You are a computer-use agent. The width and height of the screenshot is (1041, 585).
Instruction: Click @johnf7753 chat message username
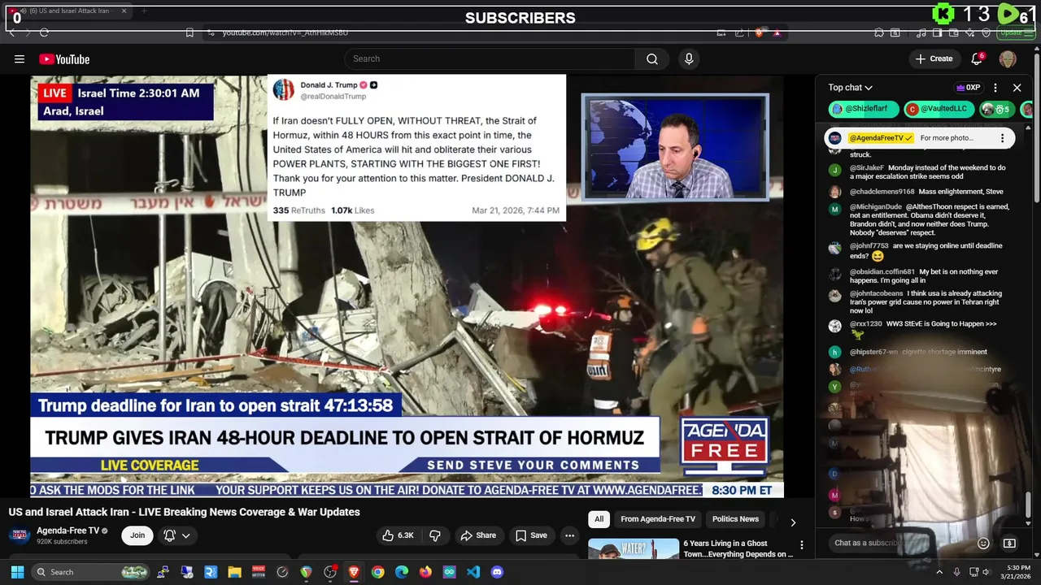pyautogui.click(x=869, y=246)
